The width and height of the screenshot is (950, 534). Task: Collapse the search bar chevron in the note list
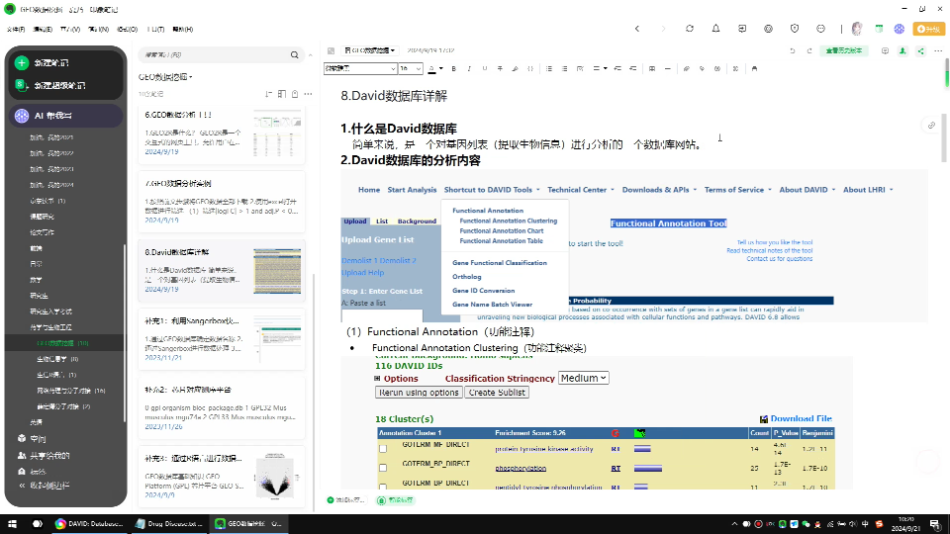[310, 55]
